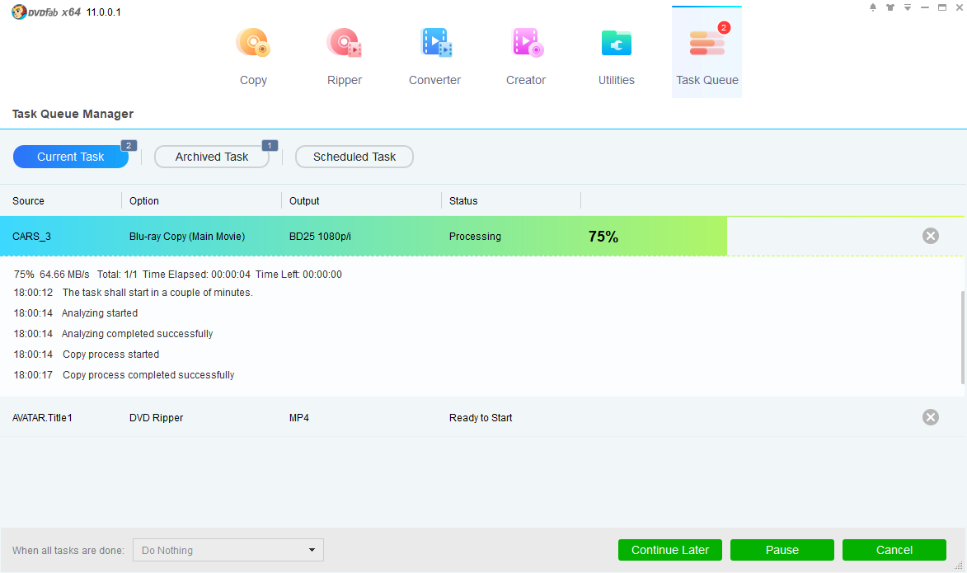Open the title bar dropdown menu arrow
This screenshot has width=967, height=573.
tap(907, 7)
